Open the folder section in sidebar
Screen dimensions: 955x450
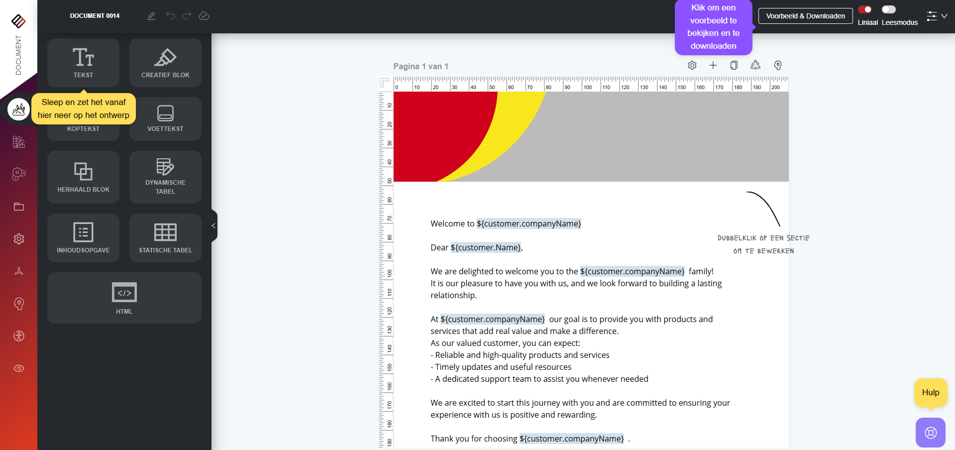point(19,207)
